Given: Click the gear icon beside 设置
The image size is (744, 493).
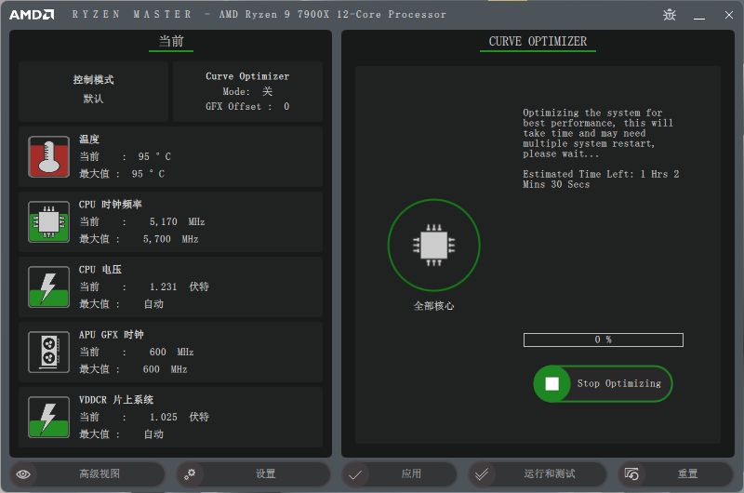Looking at the screenshot, I should tap(190, 474).
